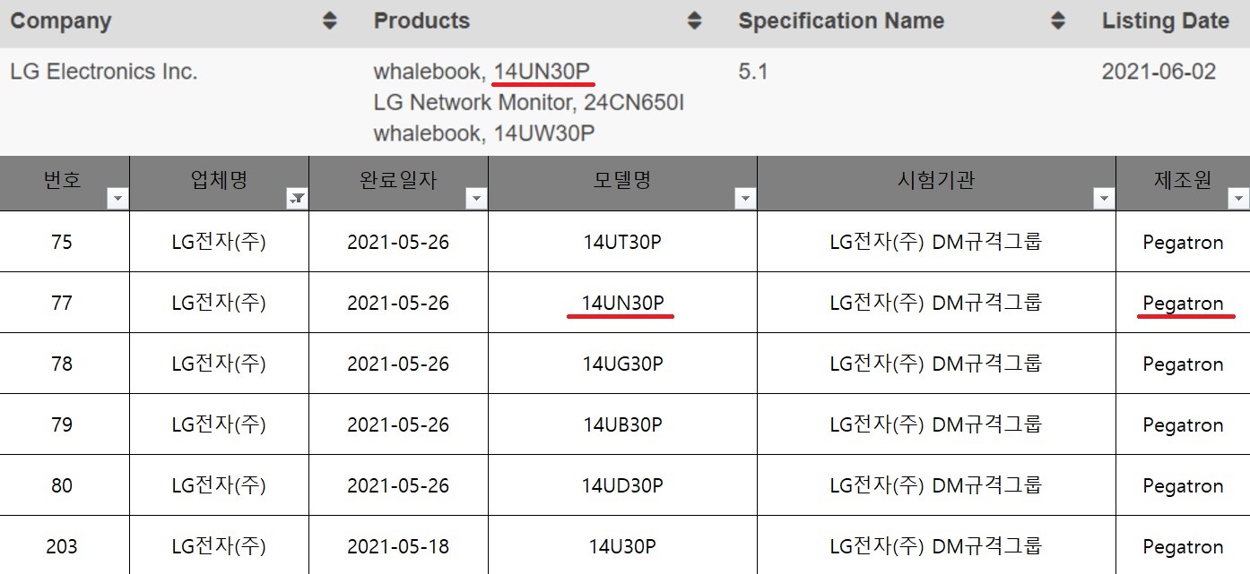1250x574 pixels.
Task: Show the 시험기관 filter dropdown
Action: point(1104,199)
